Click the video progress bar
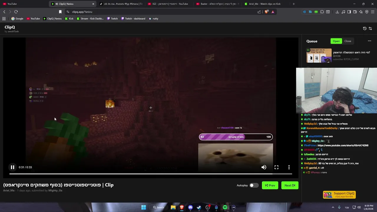This screenshot has width=377, height=212. tap(151, 174)
